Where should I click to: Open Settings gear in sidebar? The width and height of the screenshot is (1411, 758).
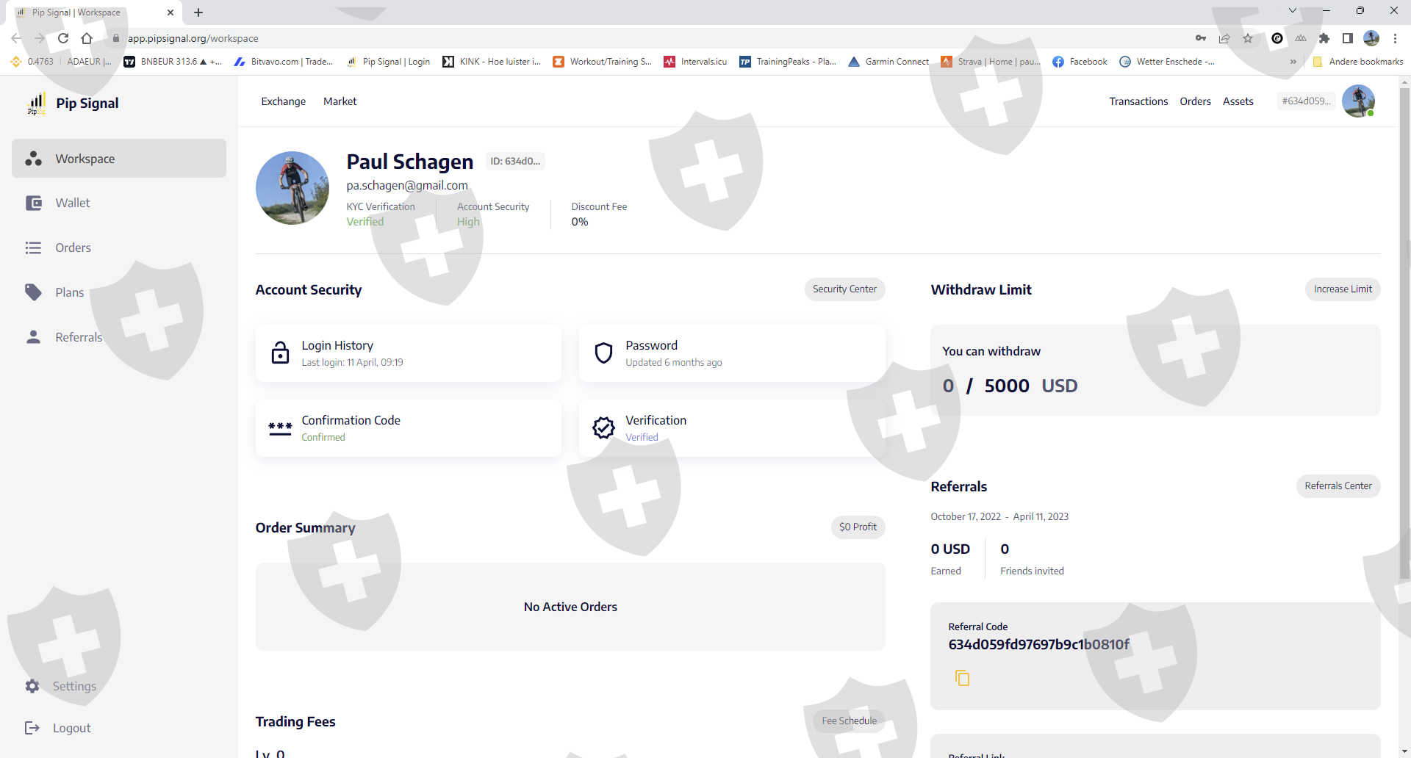coord(32,686)
